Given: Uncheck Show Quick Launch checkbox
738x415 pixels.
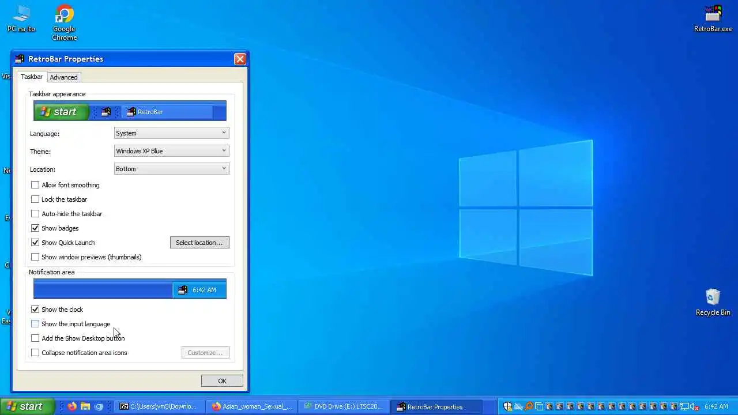Looking at the screenshot, I should (x=35, y=243).
